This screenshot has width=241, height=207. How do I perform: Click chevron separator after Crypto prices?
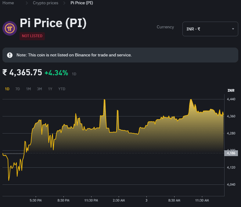coord(64,3)
